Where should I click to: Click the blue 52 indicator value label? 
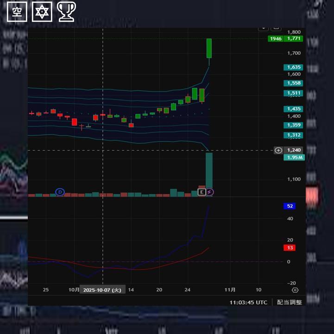(x=290, y=206)
